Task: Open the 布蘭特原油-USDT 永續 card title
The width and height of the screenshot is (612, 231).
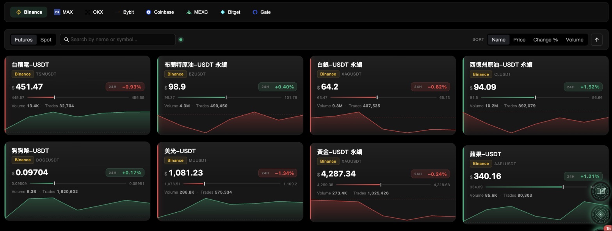Action: (x=196, y=65)
